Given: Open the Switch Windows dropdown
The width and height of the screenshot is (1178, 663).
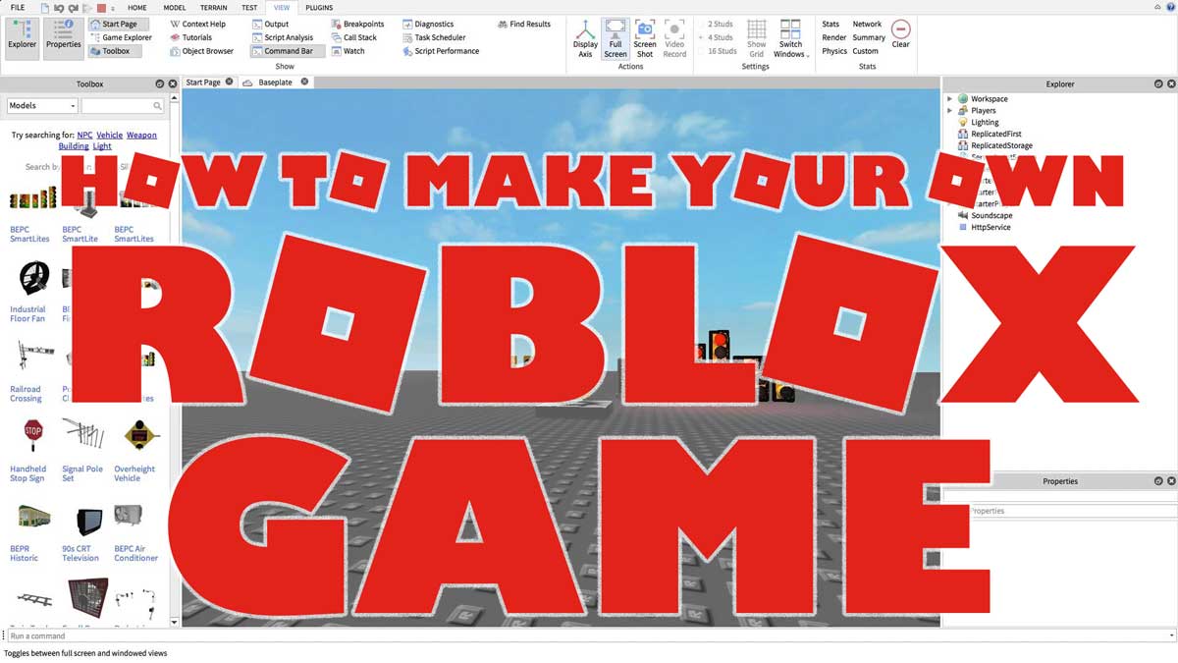Looking at the screenshot, I should click(x=790, y=38).
